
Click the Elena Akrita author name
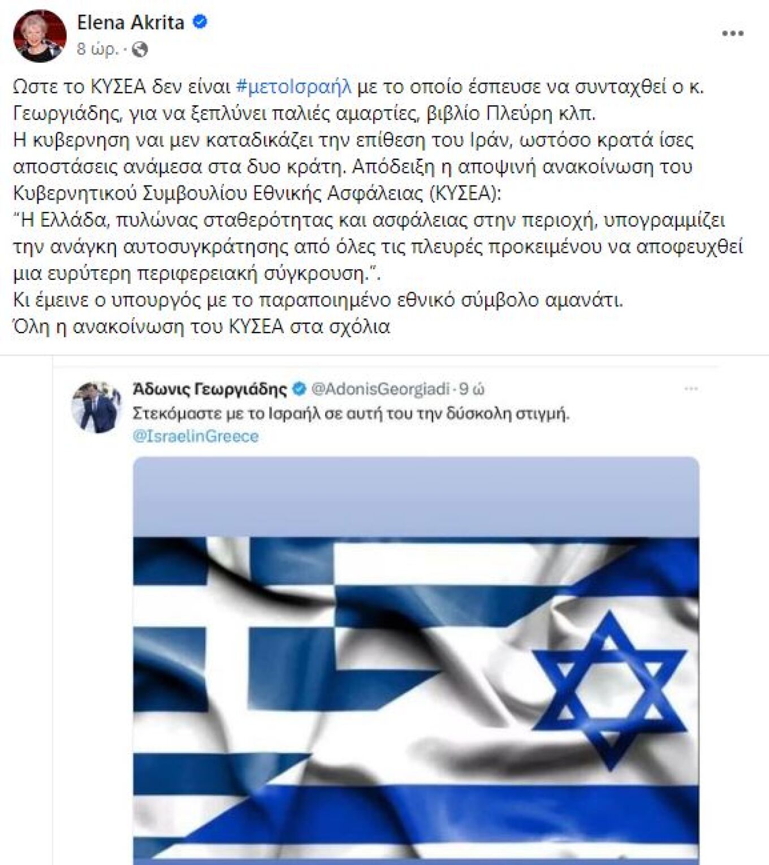[x=131, y=23]
